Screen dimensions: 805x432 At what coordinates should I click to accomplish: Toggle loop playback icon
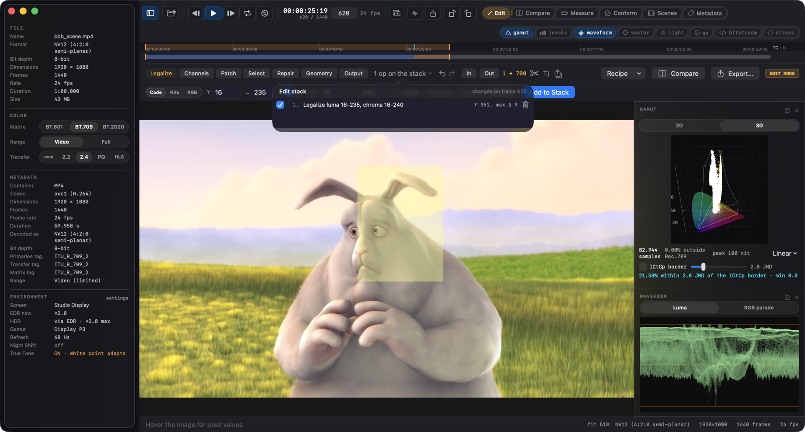coord(248,13)
